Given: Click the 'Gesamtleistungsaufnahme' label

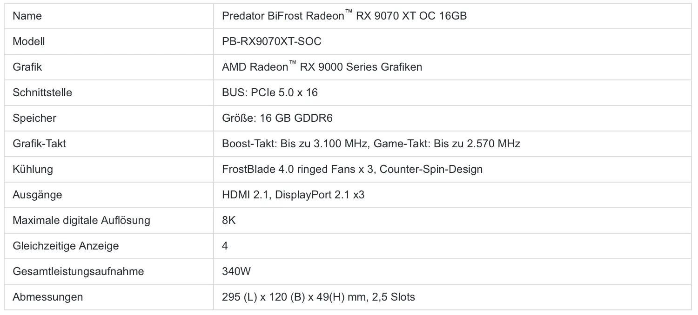Looking at the screenshot, I should tap(78, 272).
